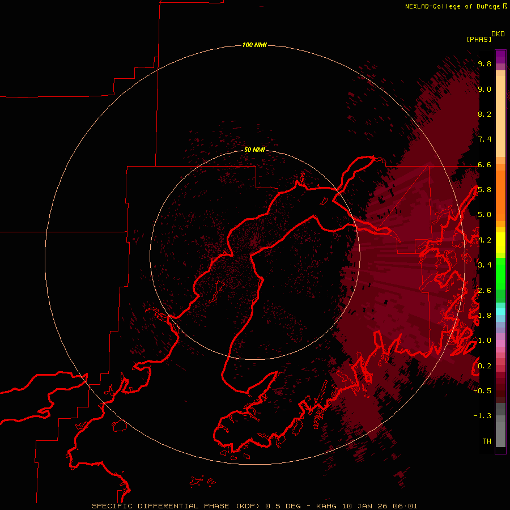Click the -0.5 scale value
This screenshot has height=510, width=510.
click(482, 390)
